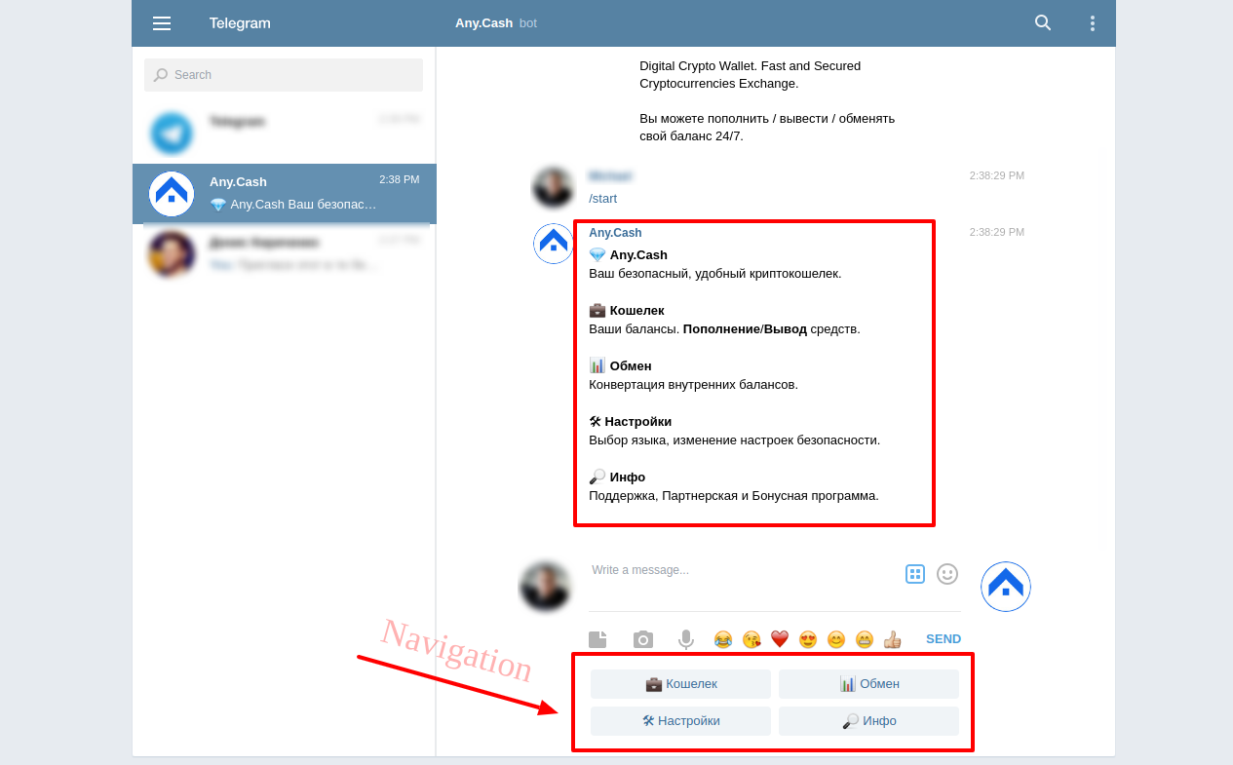Attach a file with the document icon
The image size is (1233, 765).
(597, 639)
